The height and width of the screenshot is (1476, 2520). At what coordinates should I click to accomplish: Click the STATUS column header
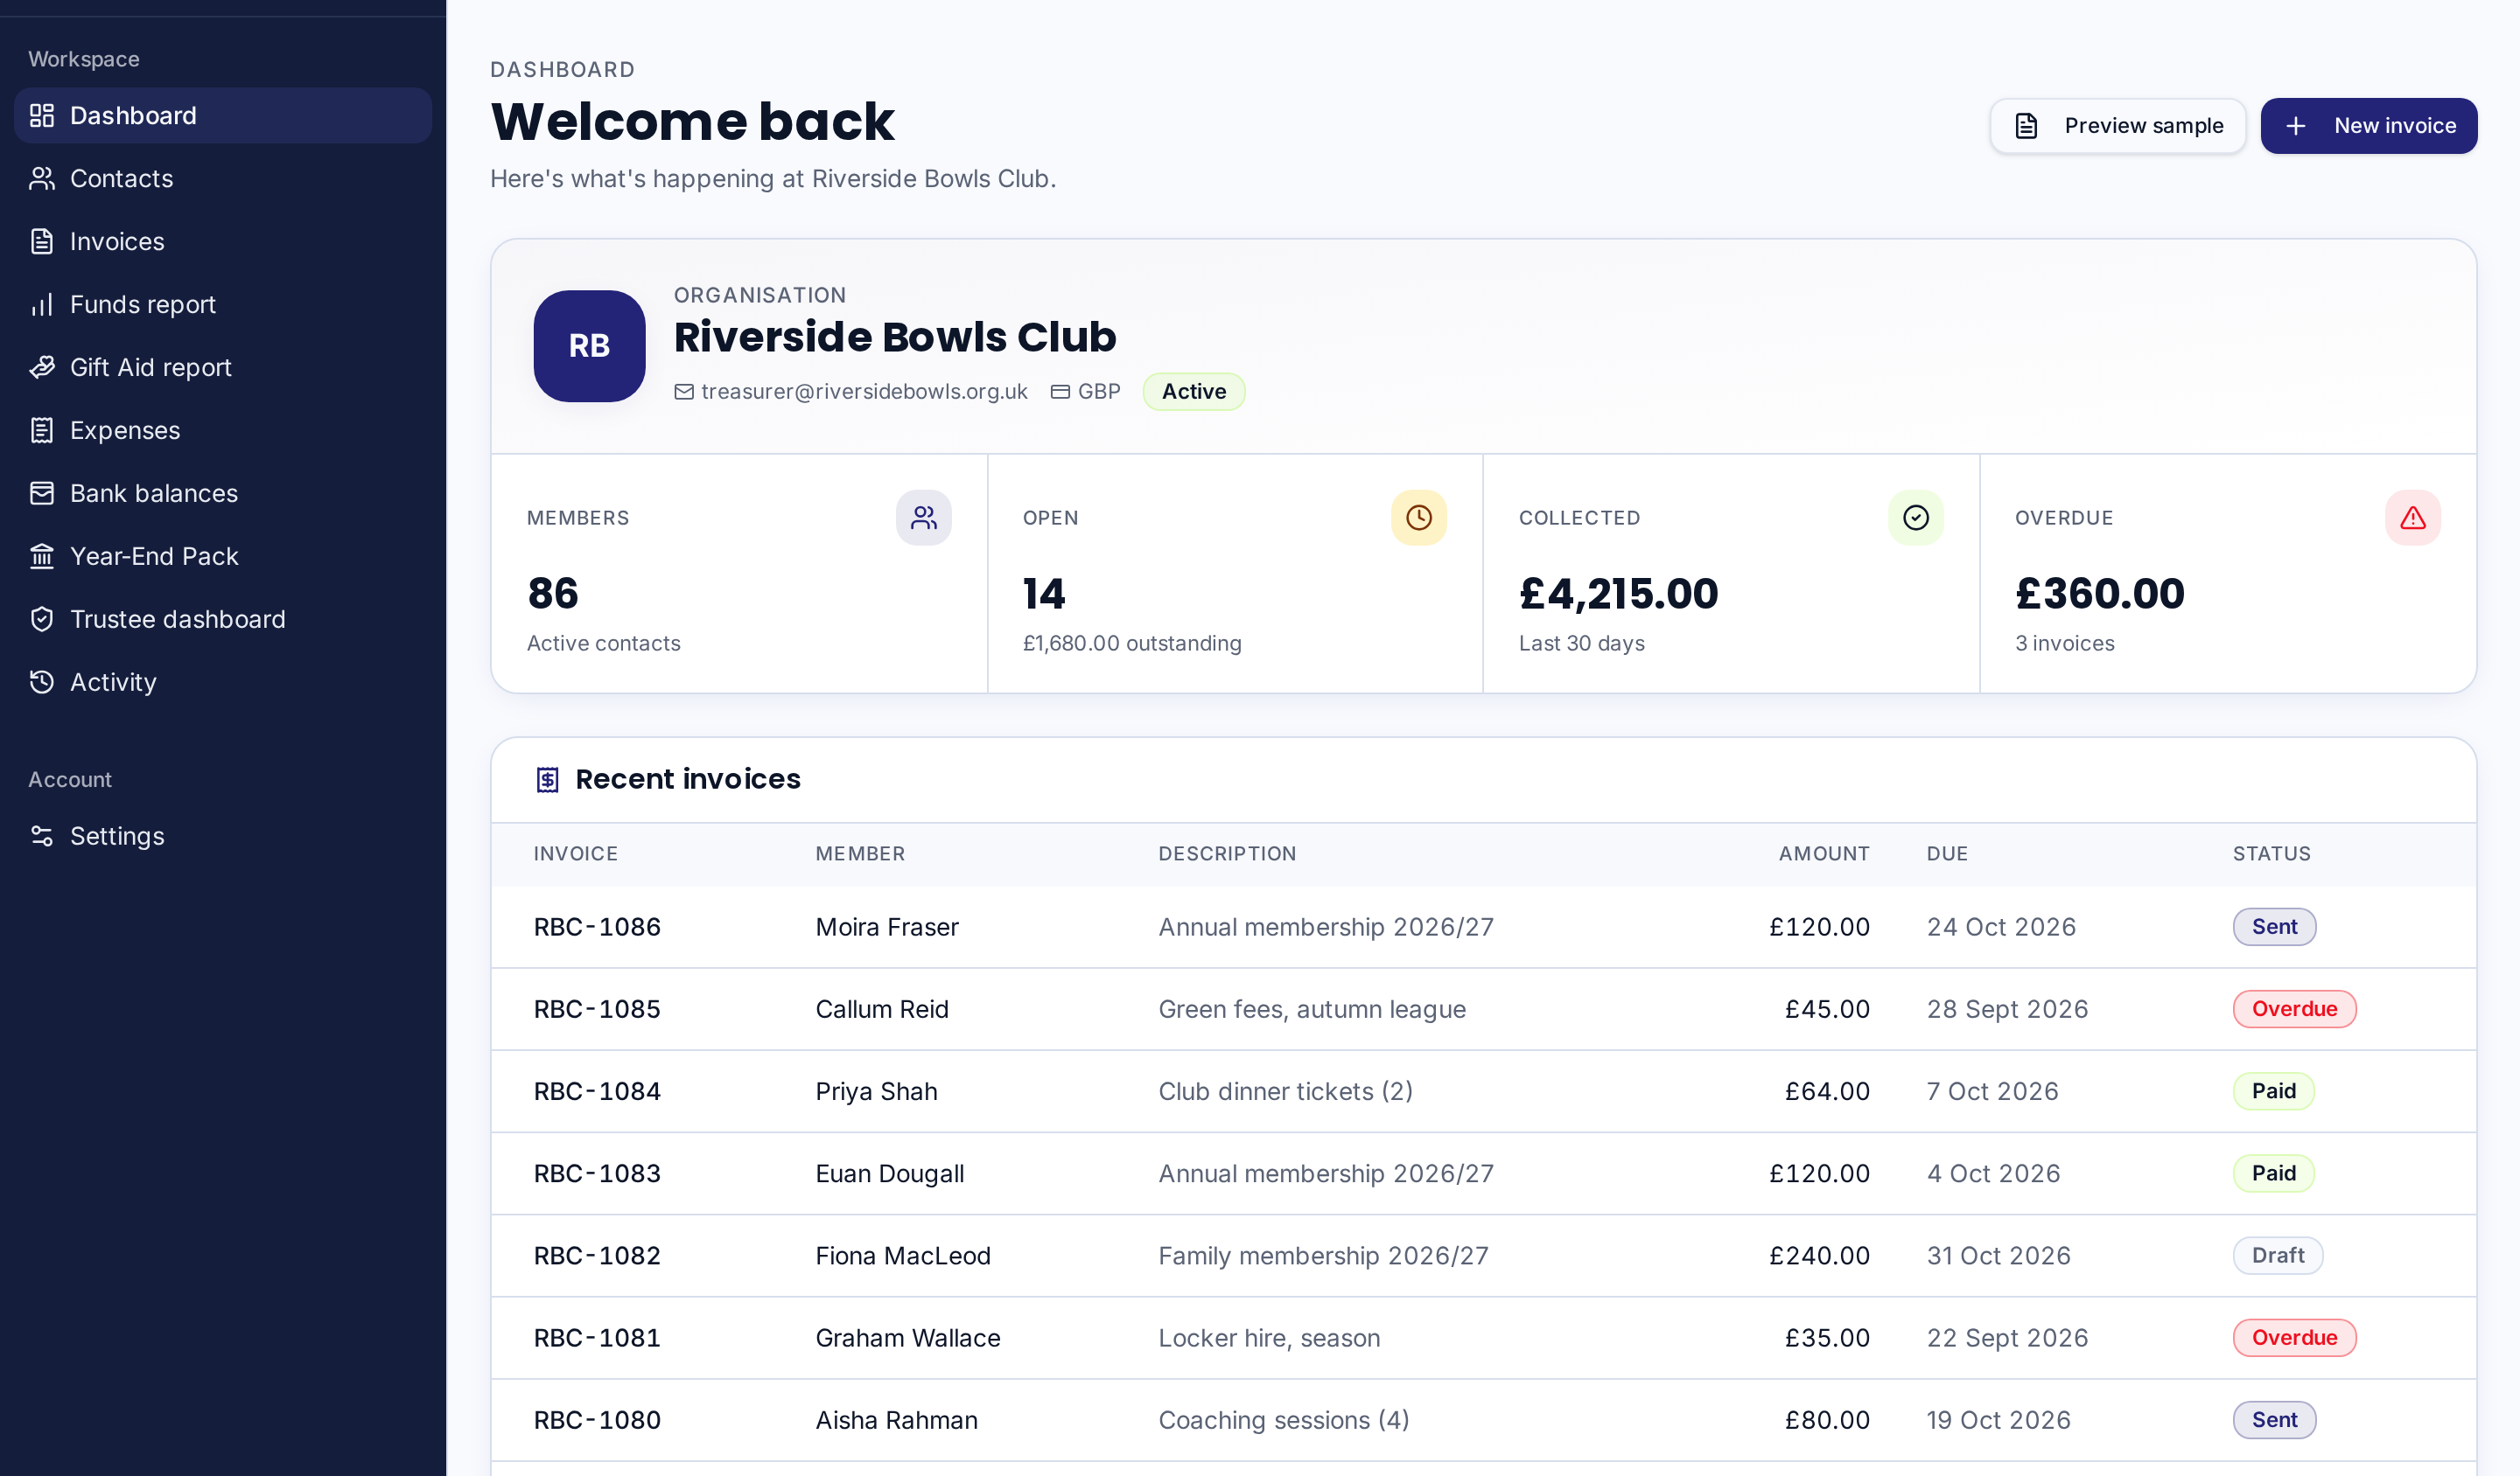pyautogui.click(x=2271, y=854)
